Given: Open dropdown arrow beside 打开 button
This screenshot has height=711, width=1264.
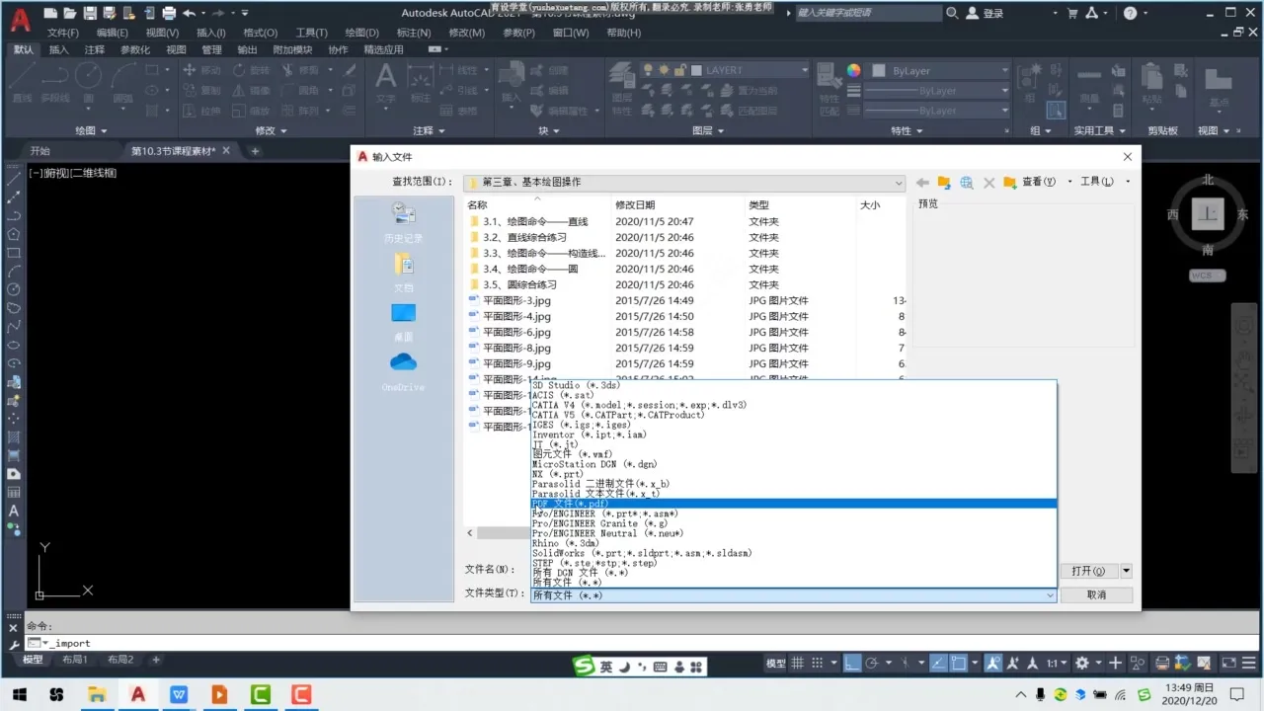Looking at the screenshot, I should [x=1127, y=571].
